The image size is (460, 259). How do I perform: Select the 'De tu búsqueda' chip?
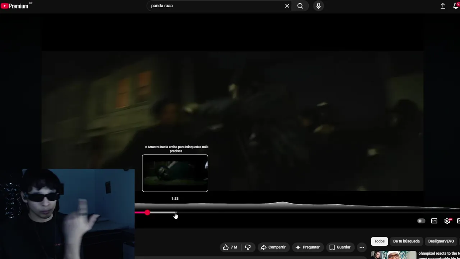click(x=406, y=241)
